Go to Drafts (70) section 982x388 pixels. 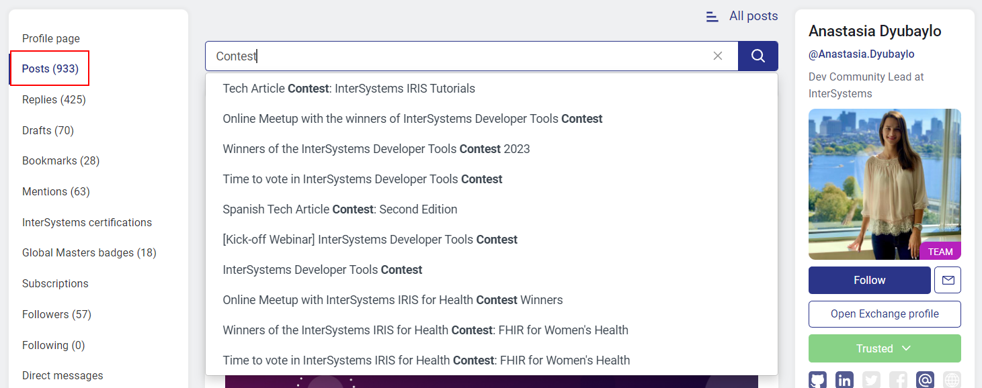(48, 130)
